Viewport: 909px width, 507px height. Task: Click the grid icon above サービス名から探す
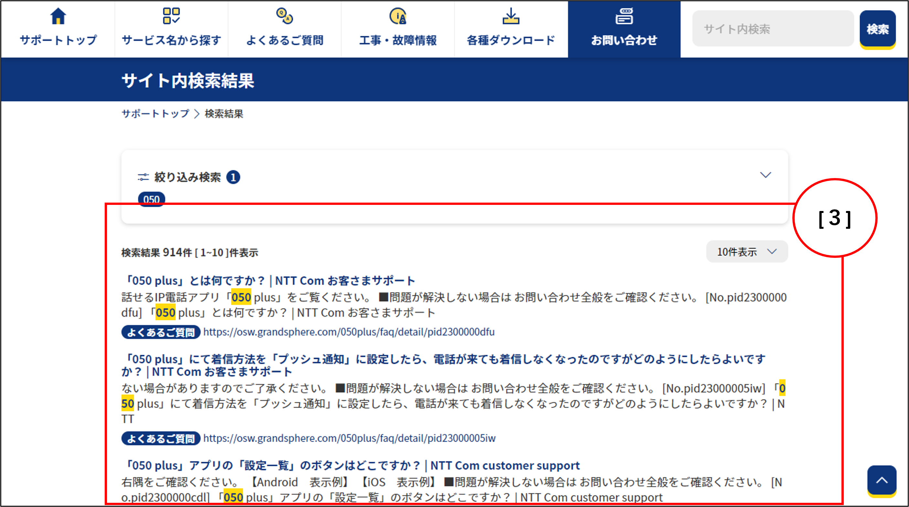point(171,16)
